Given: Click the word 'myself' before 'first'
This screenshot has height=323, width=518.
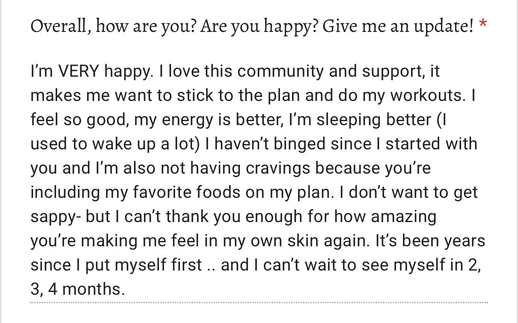Looking at the screenshot, I should tap(139, 265).
